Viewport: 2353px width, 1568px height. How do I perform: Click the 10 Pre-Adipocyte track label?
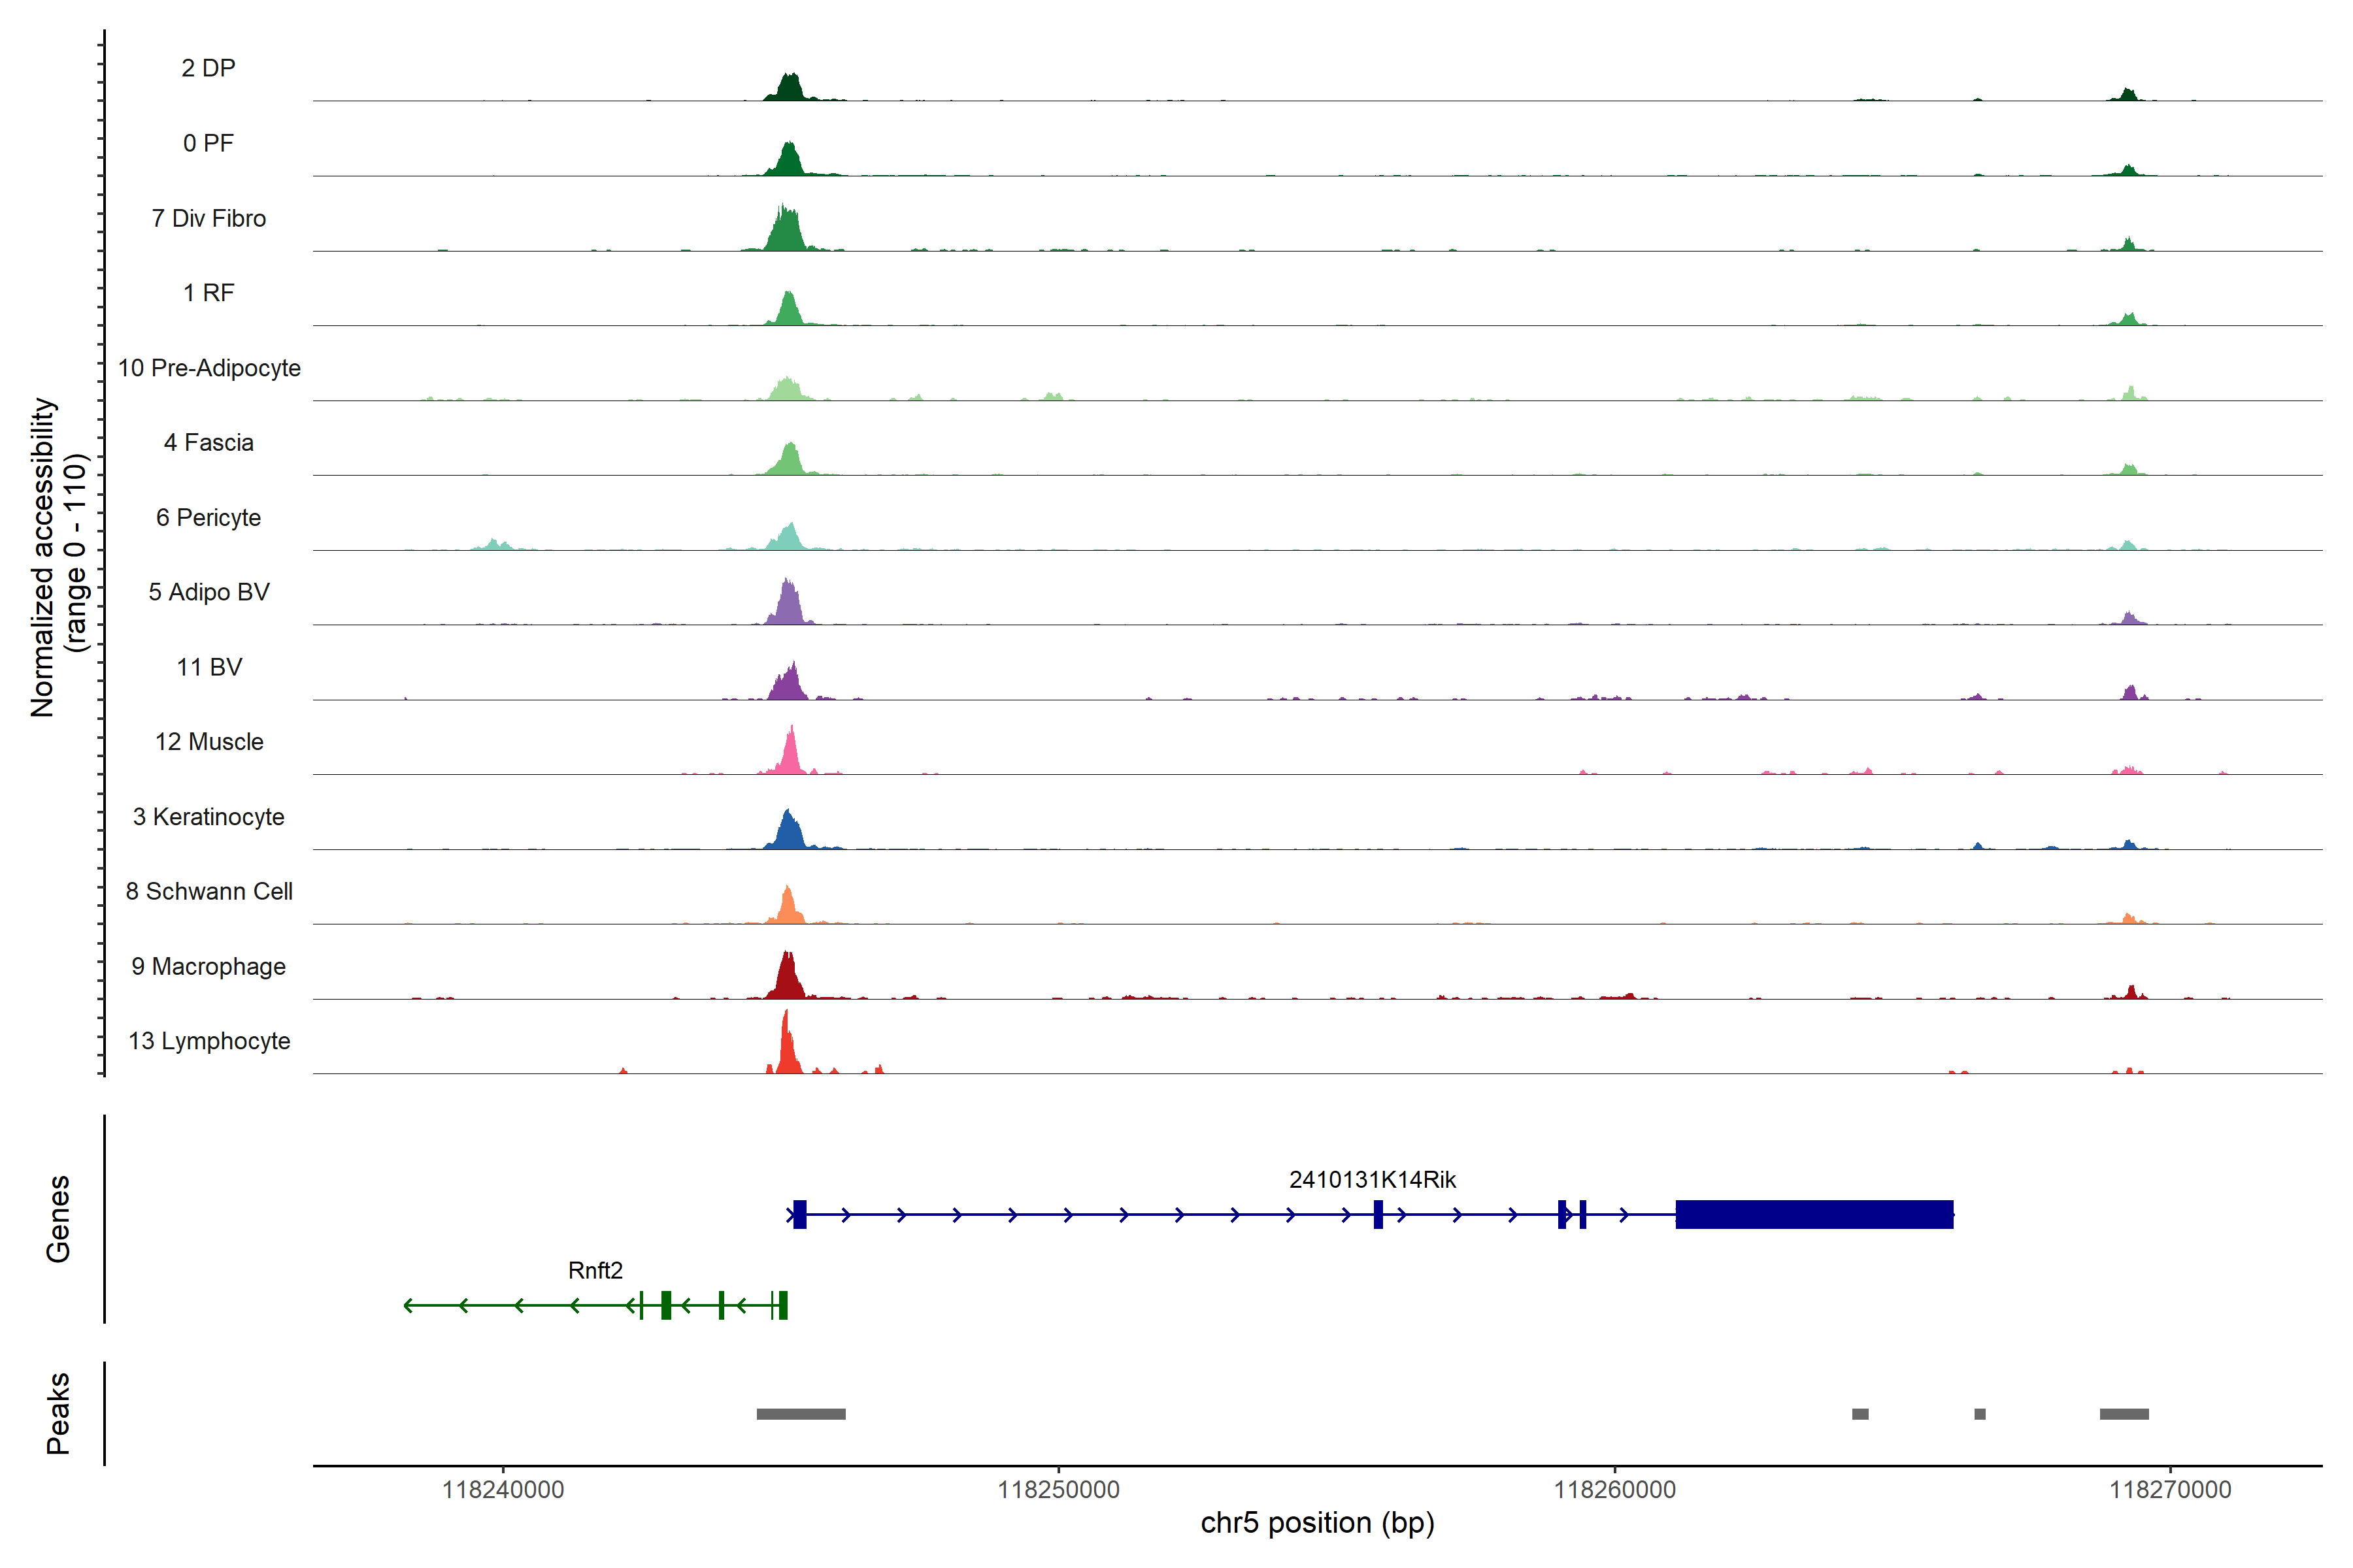pos(209,368)
